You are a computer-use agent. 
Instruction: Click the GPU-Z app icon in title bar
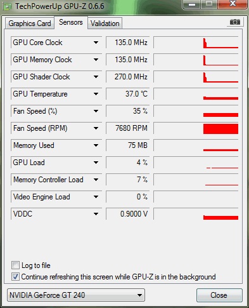click(x=8, y=6)
